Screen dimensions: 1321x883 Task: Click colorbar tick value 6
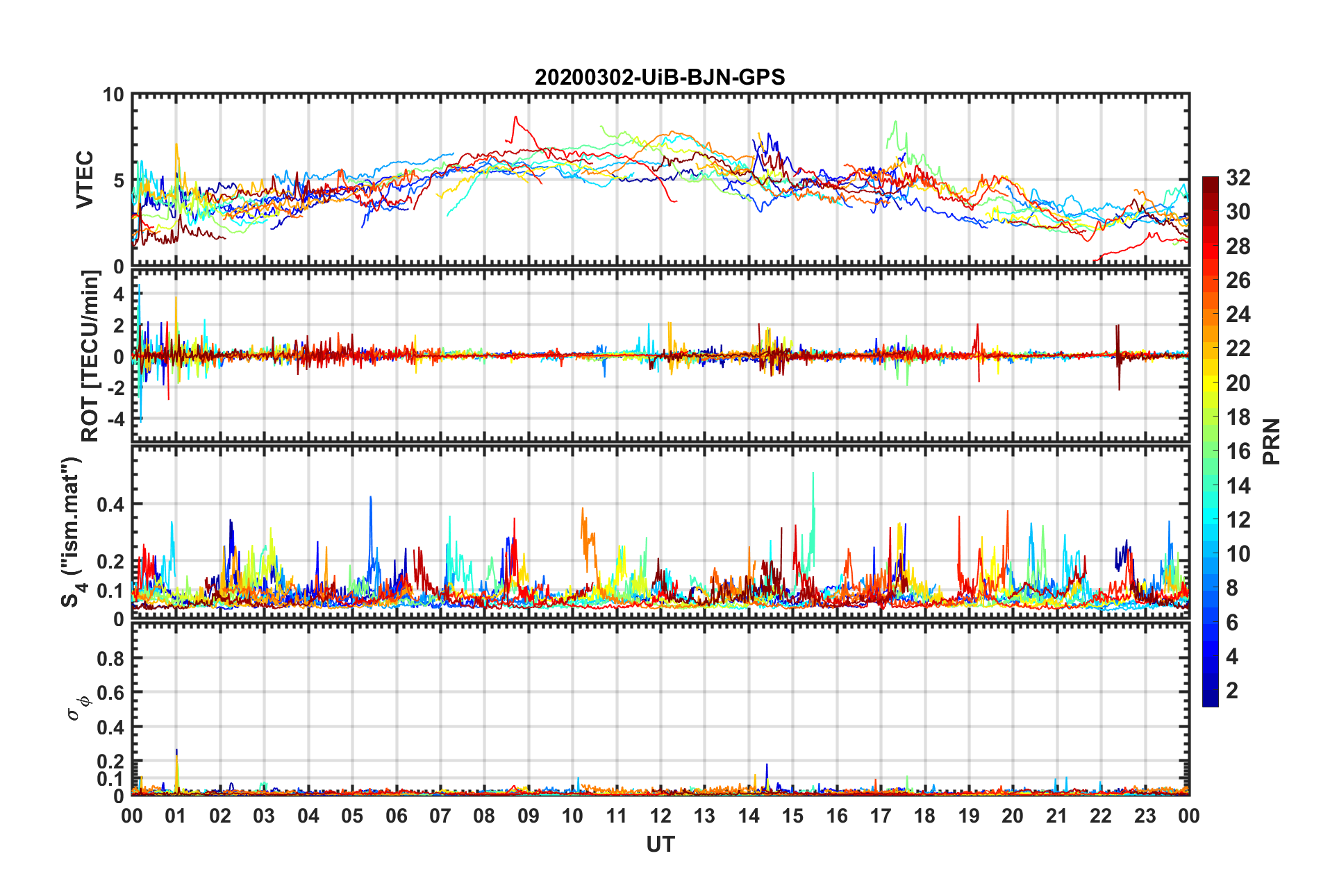[x=1232, y=623]
